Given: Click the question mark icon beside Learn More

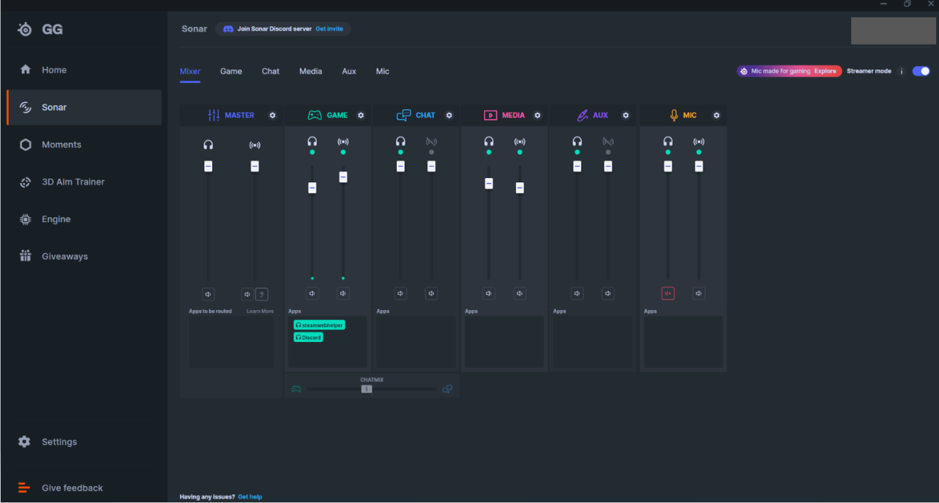Looking at the screenshot, I should pyautogui.click(x=261, y=294).
